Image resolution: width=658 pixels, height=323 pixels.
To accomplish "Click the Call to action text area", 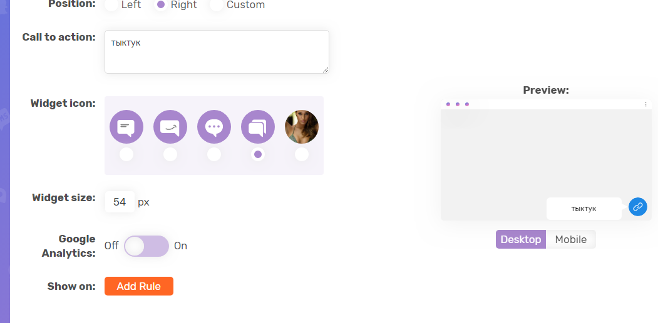I will 217,52.
